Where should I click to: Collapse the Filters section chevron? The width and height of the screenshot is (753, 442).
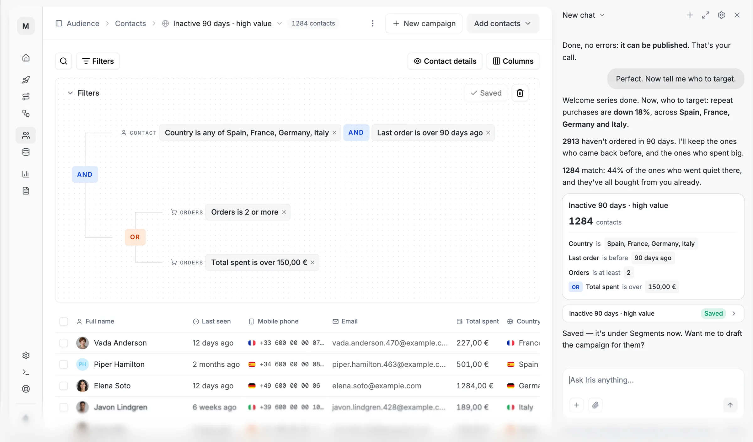[x=70, y=93]
